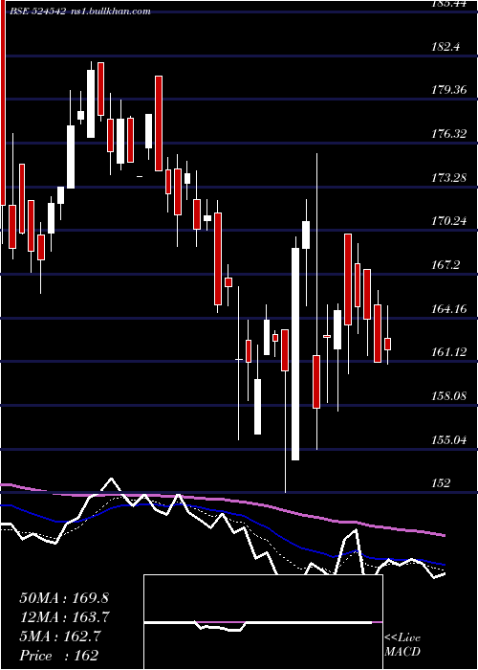Click the 158.08 price axis label

449,396
